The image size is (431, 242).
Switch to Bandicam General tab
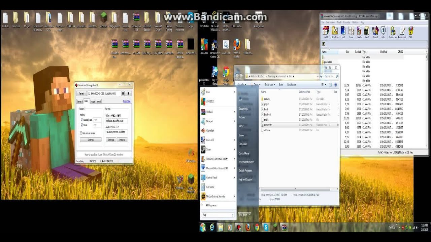pyautogui.click(x=80, y=102)
